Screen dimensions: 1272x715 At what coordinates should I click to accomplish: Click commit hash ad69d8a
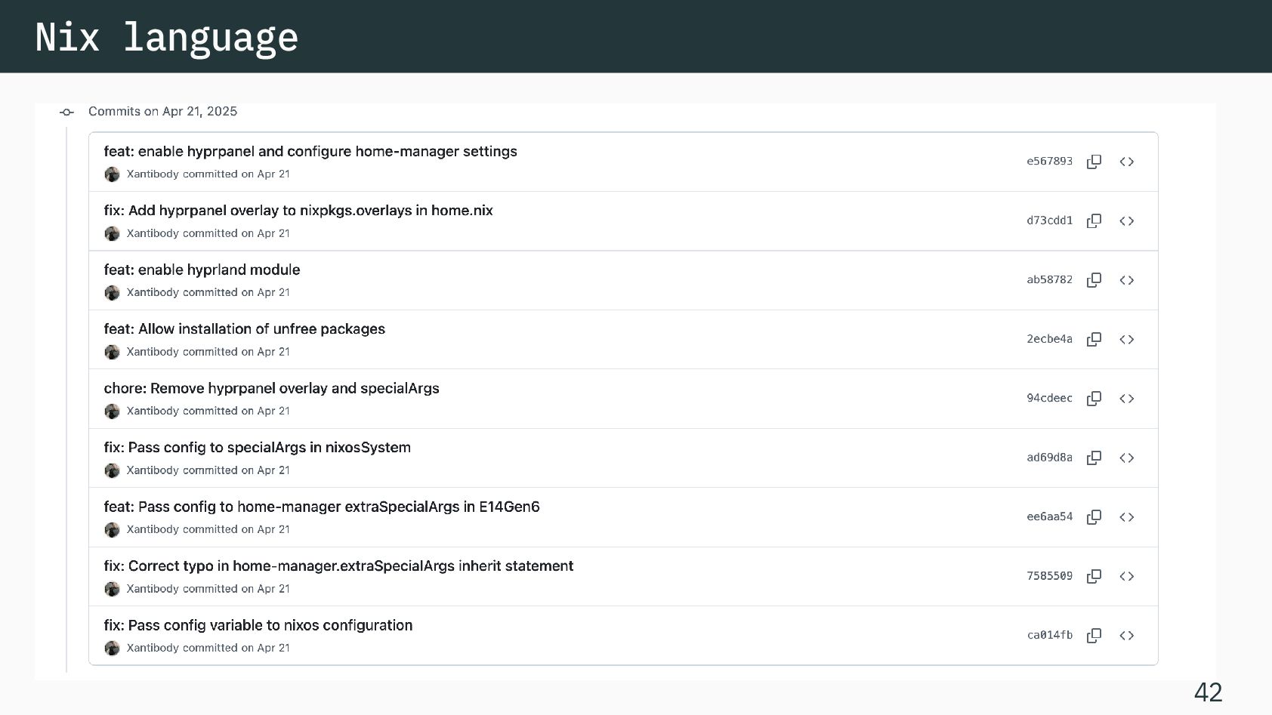click(x=1049, y=458)
